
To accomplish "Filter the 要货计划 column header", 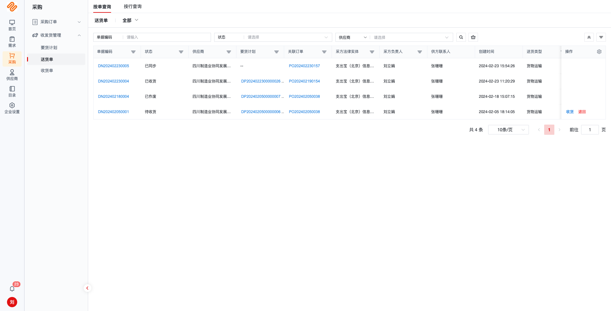I will point(277,52).
